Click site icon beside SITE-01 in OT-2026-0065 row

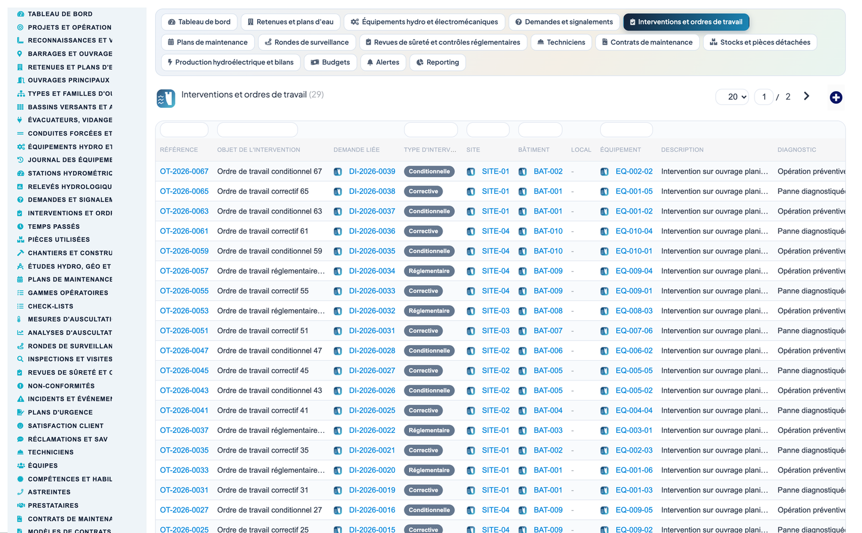pos(471,191)
